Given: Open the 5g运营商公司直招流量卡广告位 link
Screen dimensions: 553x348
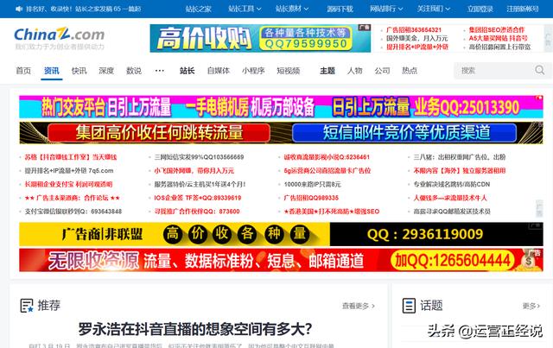Looking at the screenshot, I should (x=327, y=171).
